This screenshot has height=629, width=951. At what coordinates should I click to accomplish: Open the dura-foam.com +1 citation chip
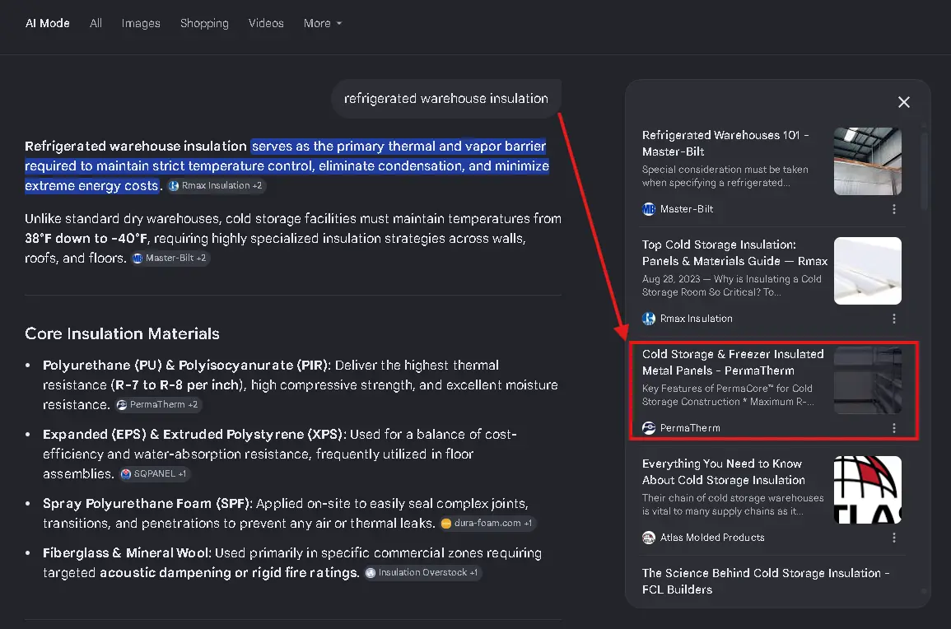coord(487,523)
